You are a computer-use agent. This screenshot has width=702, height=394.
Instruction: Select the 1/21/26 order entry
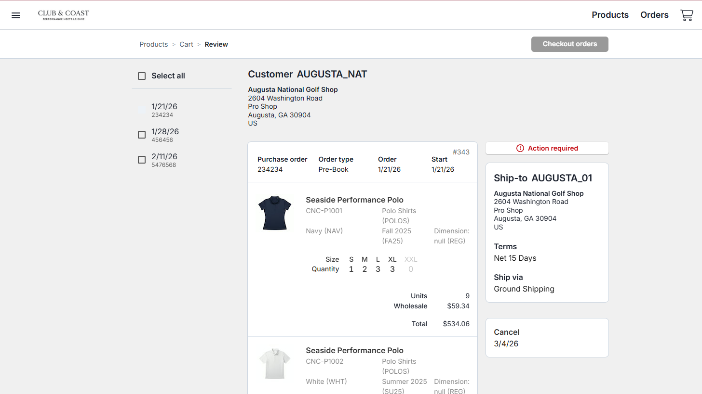[x=164, y=110]
